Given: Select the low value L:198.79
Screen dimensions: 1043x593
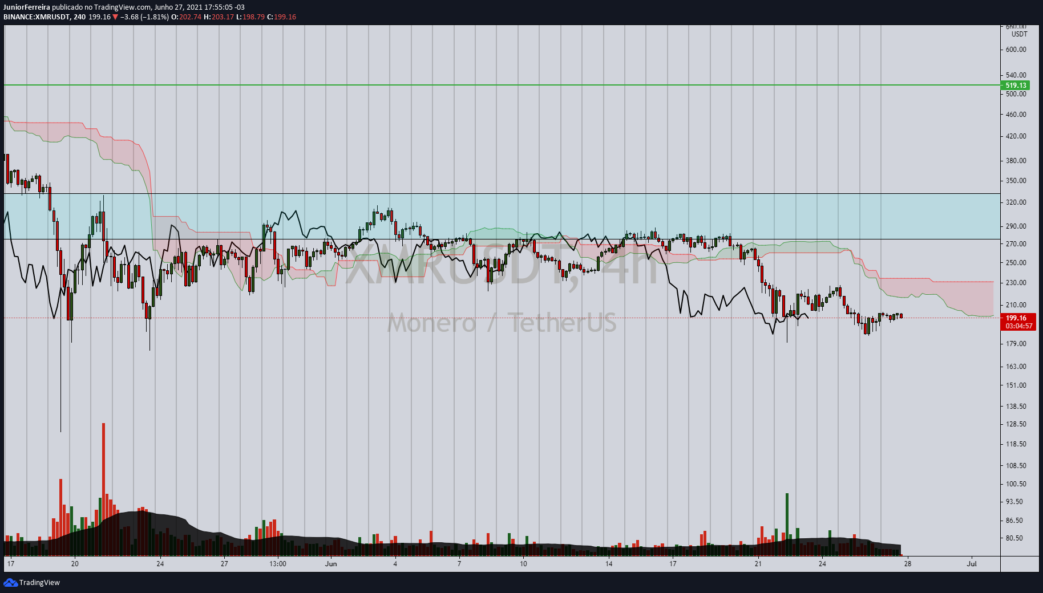Looking at the screenshot, I should (250, 17).
